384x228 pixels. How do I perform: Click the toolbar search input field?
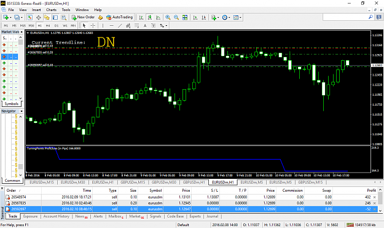345,17
